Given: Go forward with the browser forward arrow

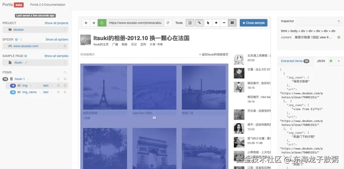Looking at the screenshot, I should [x=94, y=23].
